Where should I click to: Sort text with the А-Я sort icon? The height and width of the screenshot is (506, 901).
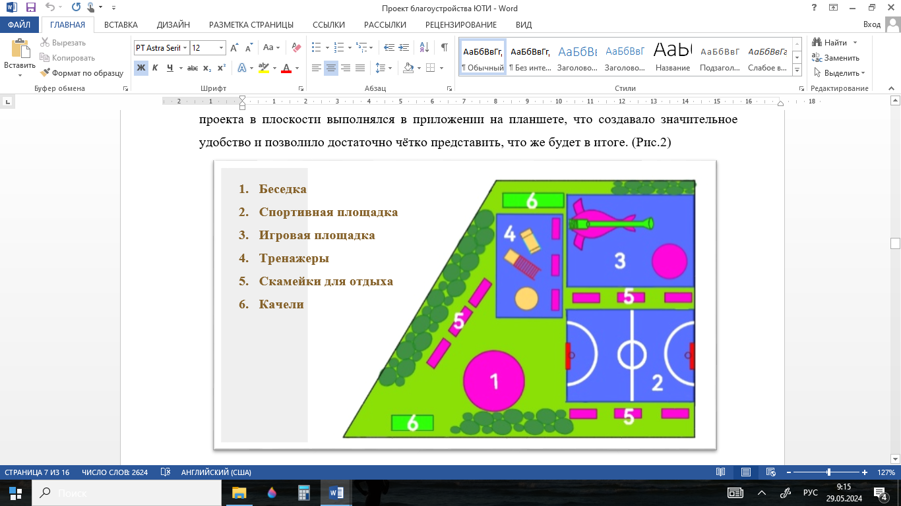tap(425, 47)
